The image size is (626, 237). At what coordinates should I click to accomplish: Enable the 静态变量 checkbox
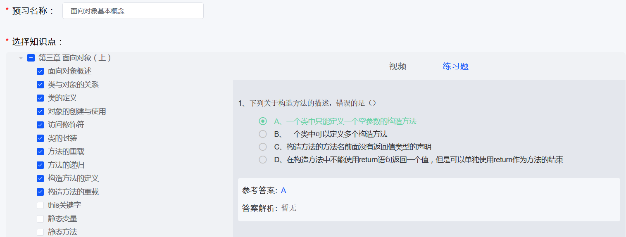(40, 219)
